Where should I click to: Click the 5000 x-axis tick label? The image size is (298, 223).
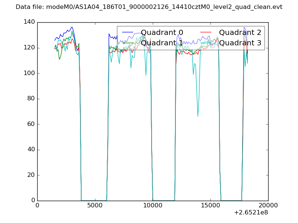click(x=95, y=206)
